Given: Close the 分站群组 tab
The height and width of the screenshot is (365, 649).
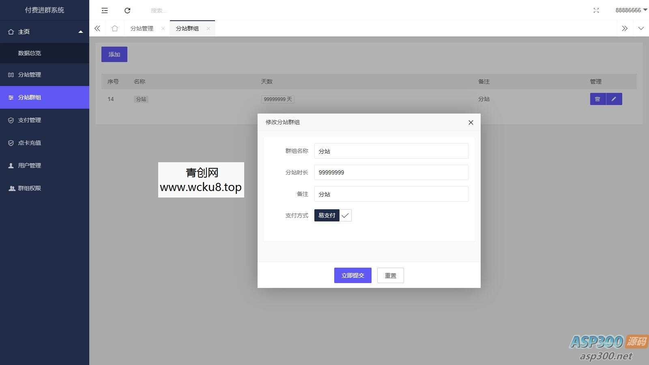Looking at the screenshot, I should point(208,28).
